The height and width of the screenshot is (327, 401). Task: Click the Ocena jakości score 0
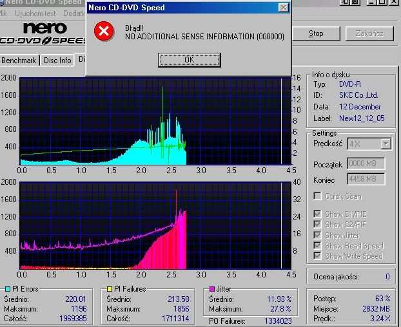(x=387, y=276)
